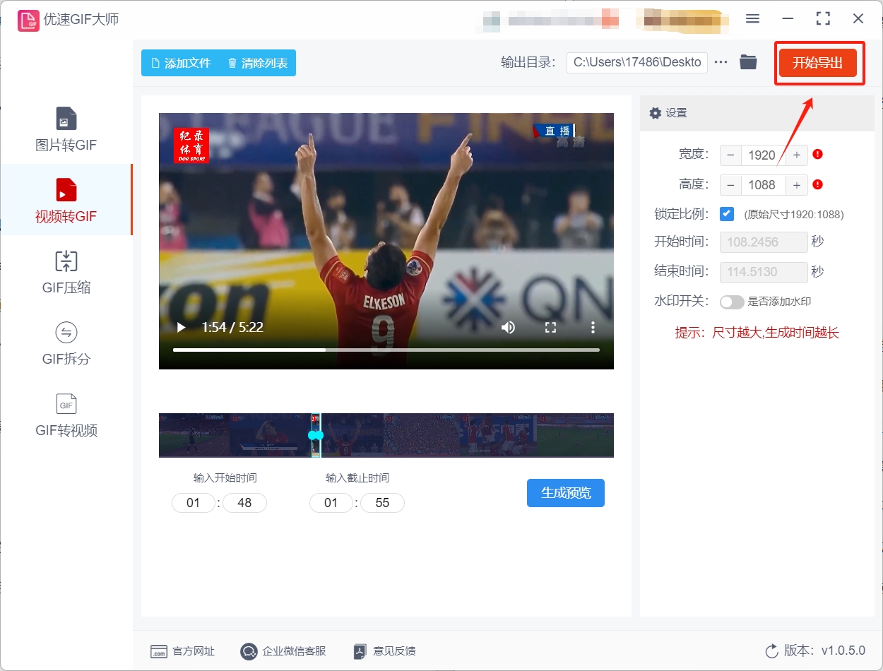Screen dimensions: 883x671
Task: Enter fullscreen on the video player
Action: click(550, 327)
